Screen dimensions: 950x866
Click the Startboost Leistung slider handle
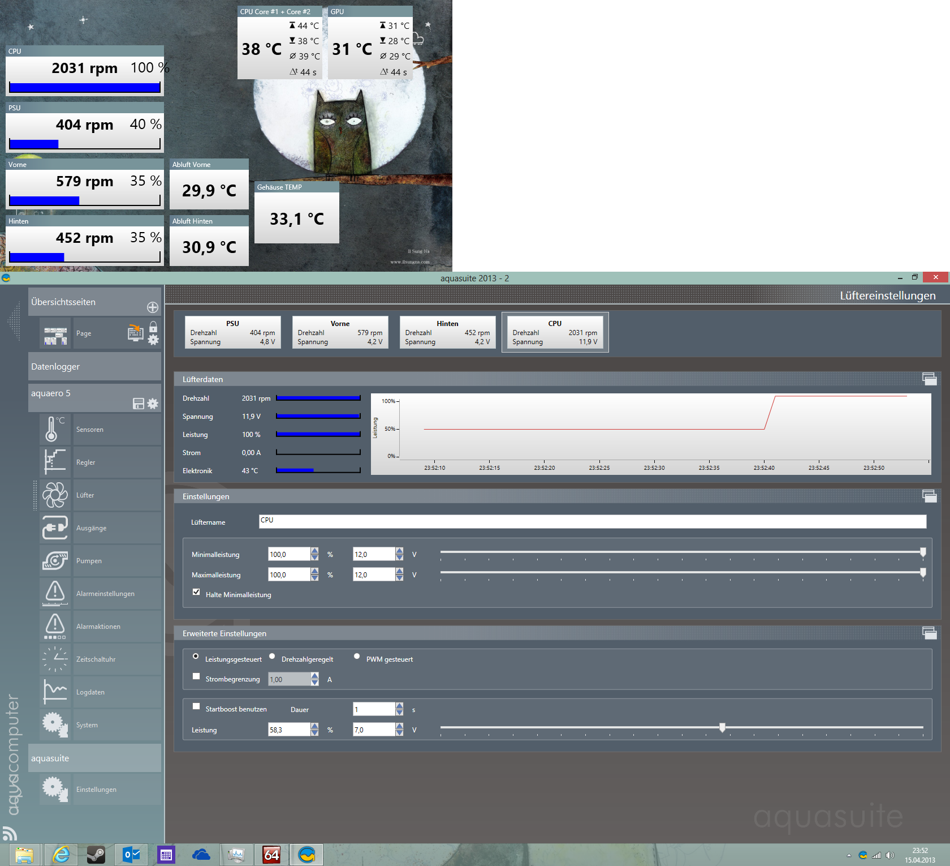pos(722,727)
